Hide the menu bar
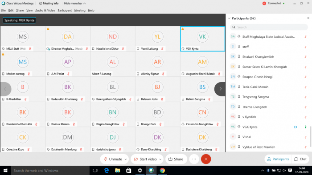 point(75,4)
